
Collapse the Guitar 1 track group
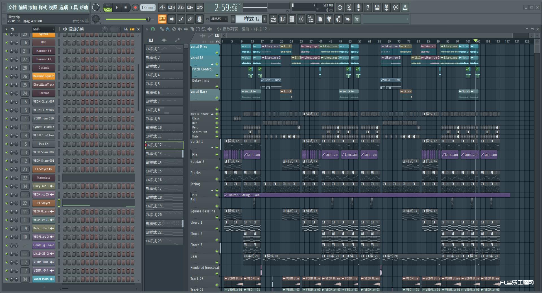(x=212, y=148)
